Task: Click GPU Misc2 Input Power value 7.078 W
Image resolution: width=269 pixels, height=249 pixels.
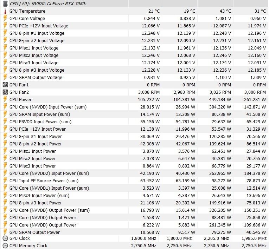Action: point(151,158)
